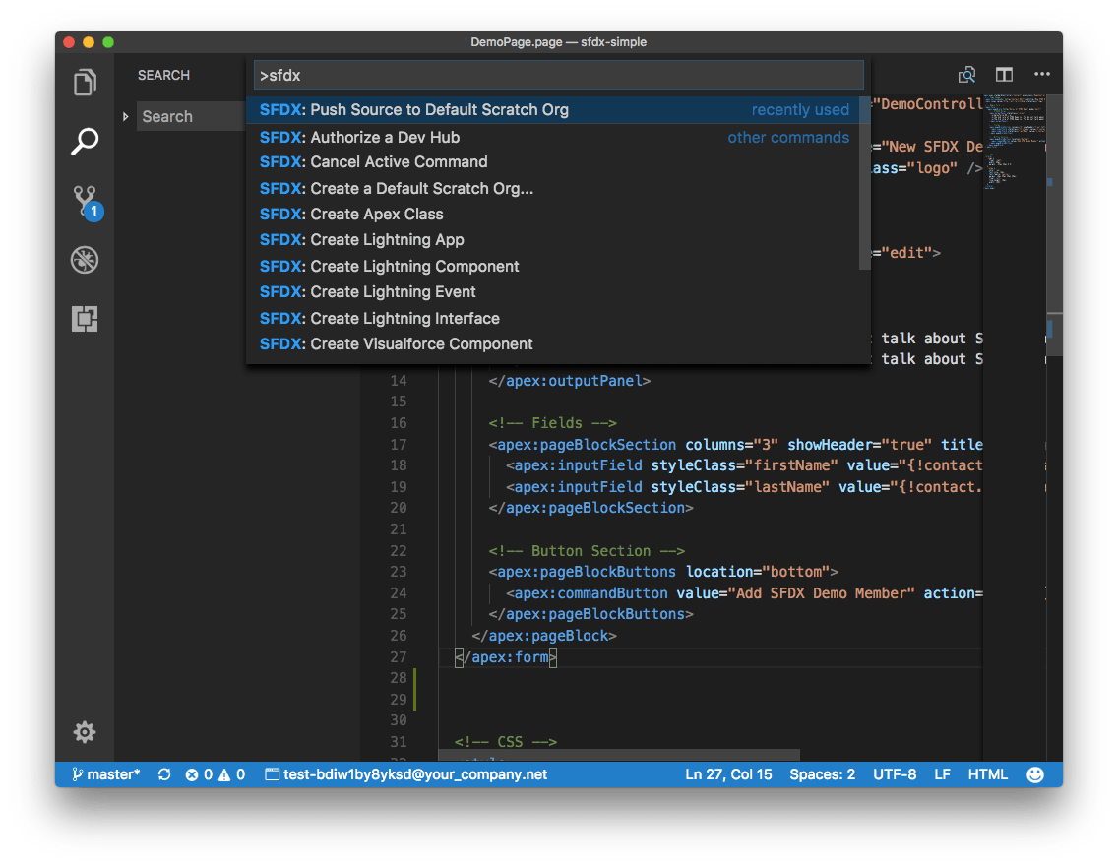Change end of line sequence LF
This screenshot has width=1118, height=866.
[x=942, y=774]
